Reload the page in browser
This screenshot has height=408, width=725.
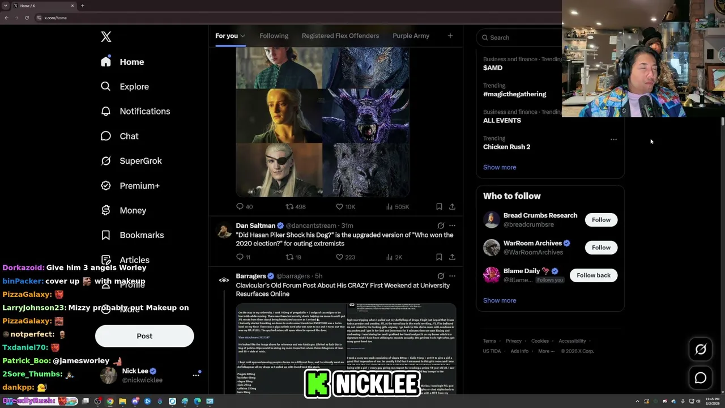27,18
